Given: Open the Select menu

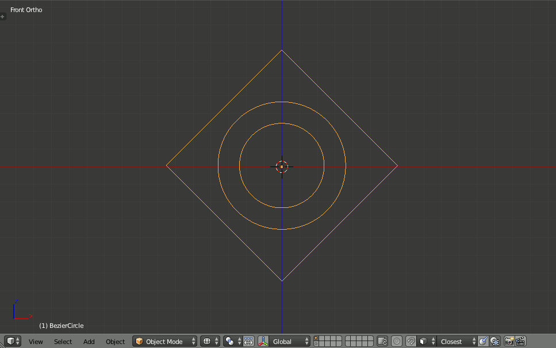Looking at the screenshot, I should point(63,342).
